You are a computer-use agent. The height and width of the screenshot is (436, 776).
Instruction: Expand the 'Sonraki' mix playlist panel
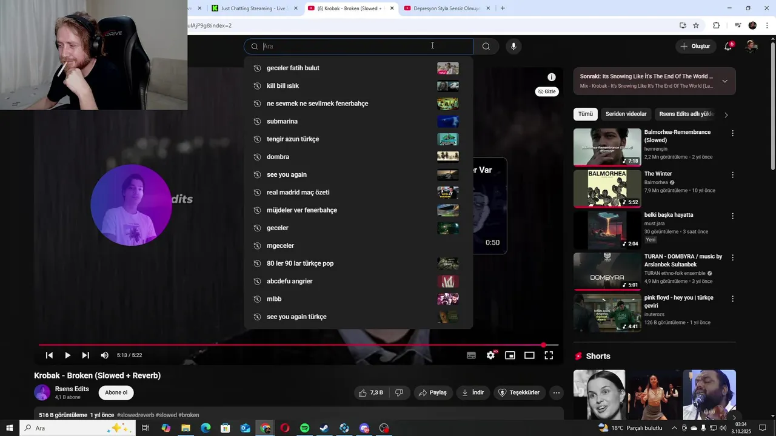[724, 81]
